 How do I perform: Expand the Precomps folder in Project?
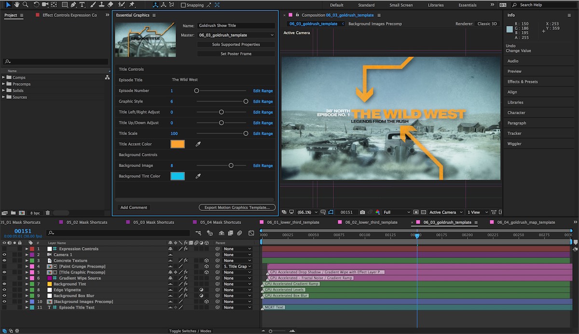point(4,84)
